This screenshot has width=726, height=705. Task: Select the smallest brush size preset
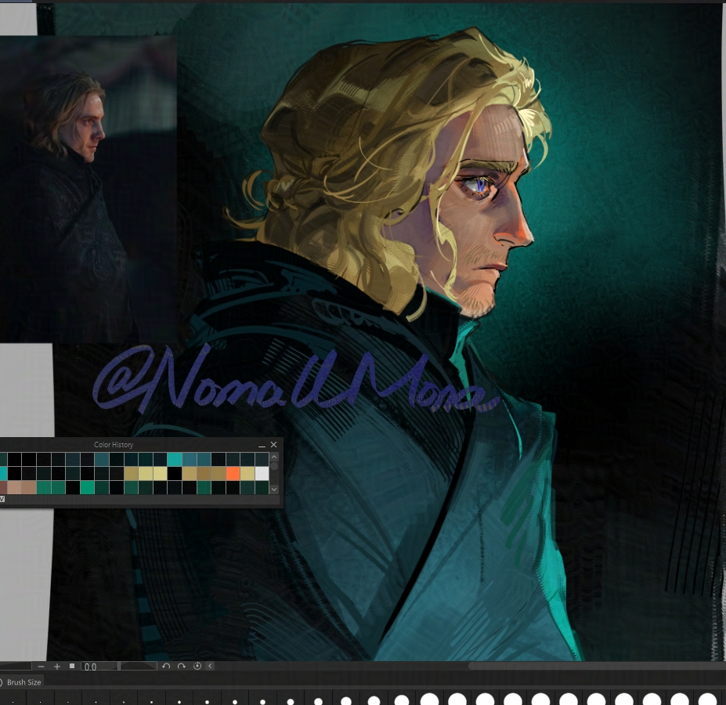(x=11, y=701)
